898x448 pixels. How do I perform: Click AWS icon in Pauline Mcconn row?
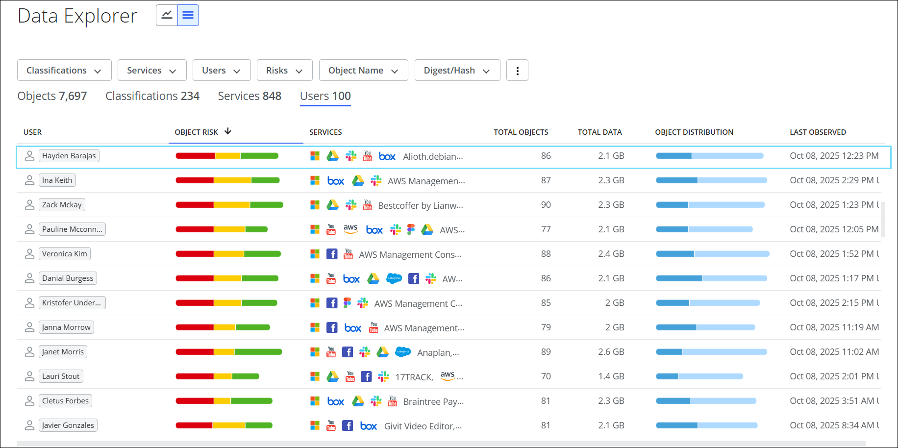350,229
